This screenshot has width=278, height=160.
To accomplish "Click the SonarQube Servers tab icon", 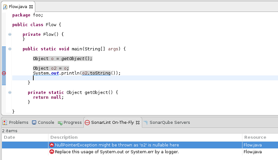I will 146,123.
